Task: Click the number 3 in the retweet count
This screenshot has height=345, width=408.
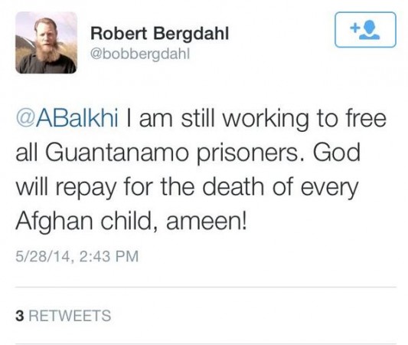Action: pos(19,316)
